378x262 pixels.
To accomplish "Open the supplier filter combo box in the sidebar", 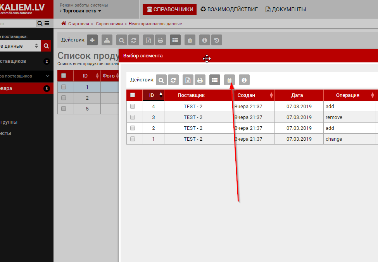I will 20,46.
